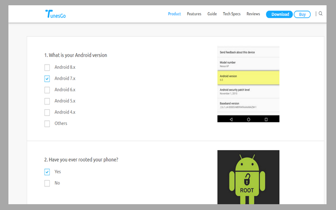Uncheck the Android 7.x checkbox

click(x=47, y=79)
